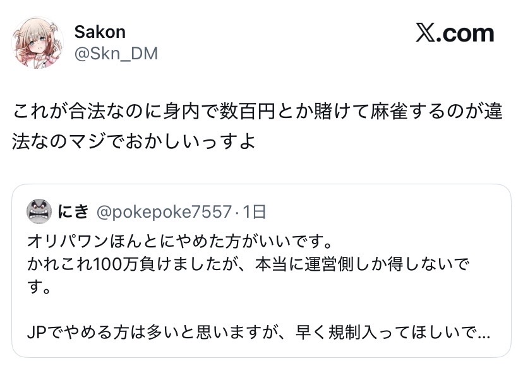Select the にき display name
Image resolution: width=523 pixels, height=385 pixels.
[x=74, y=211]
